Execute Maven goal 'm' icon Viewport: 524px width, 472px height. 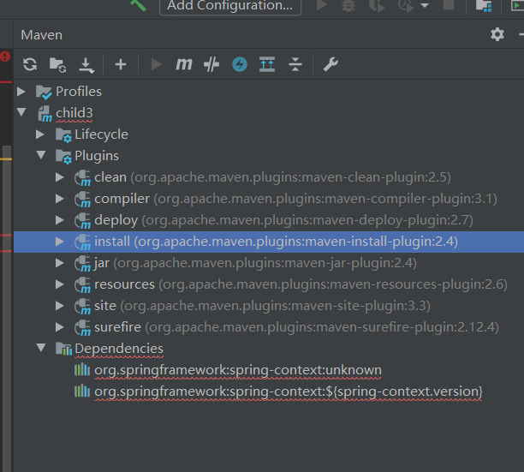[184, 63]
